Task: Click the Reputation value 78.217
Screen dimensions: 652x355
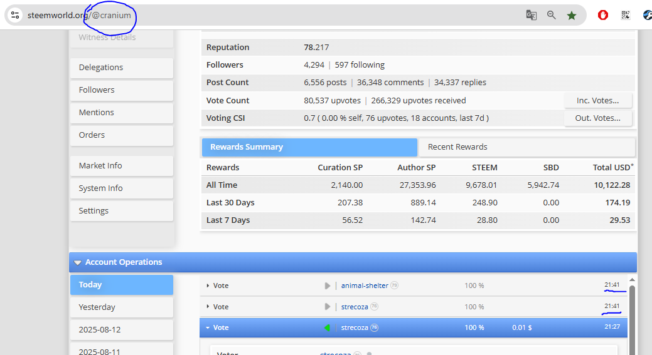Action: click(316, 48)
